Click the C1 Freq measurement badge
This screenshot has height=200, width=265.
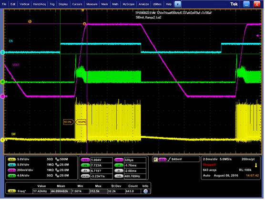pyautogui.click(x=11, y=191)
